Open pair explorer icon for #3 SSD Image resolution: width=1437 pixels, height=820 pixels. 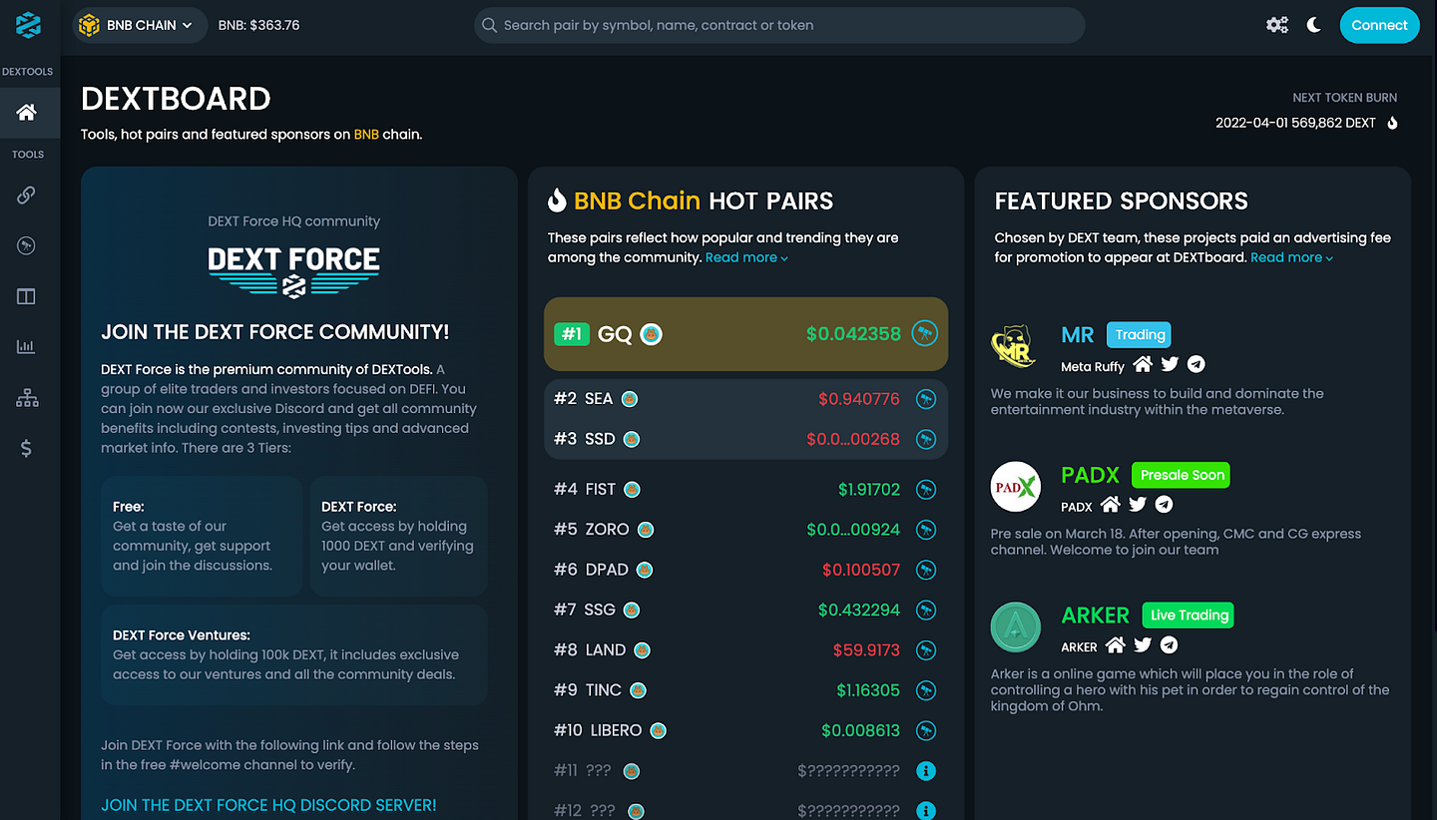pos(926,439)
